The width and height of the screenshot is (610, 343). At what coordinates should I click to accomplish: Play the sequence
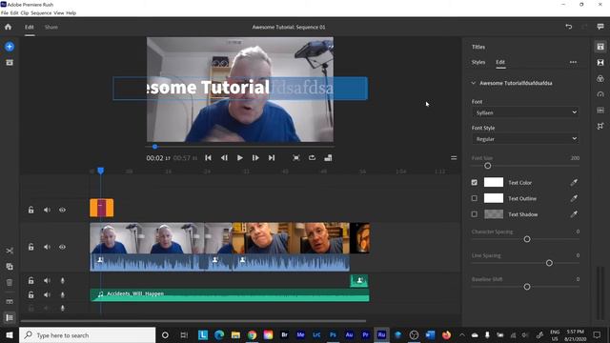click(239, 158)
